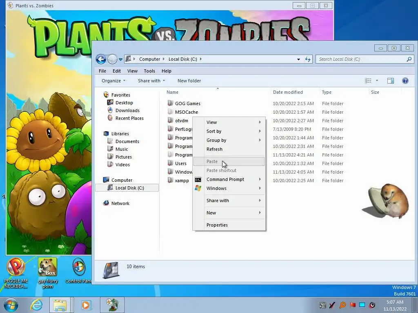Open Videos library
Image resolution: width=418 pixels, height=313 pixels.
(x=122, y=165)
